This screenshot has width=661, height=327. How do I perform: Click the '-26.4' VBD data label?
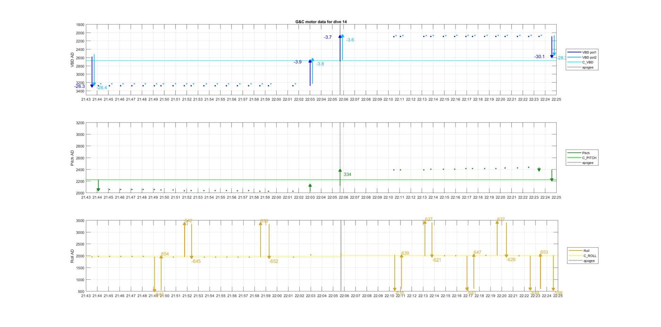pos(102,88)
